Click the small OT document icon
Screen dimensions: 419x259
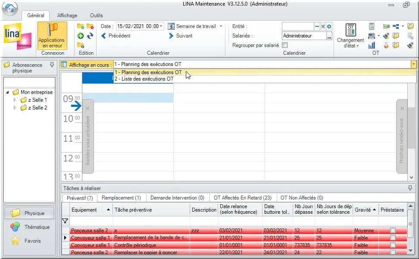point(372,26)
